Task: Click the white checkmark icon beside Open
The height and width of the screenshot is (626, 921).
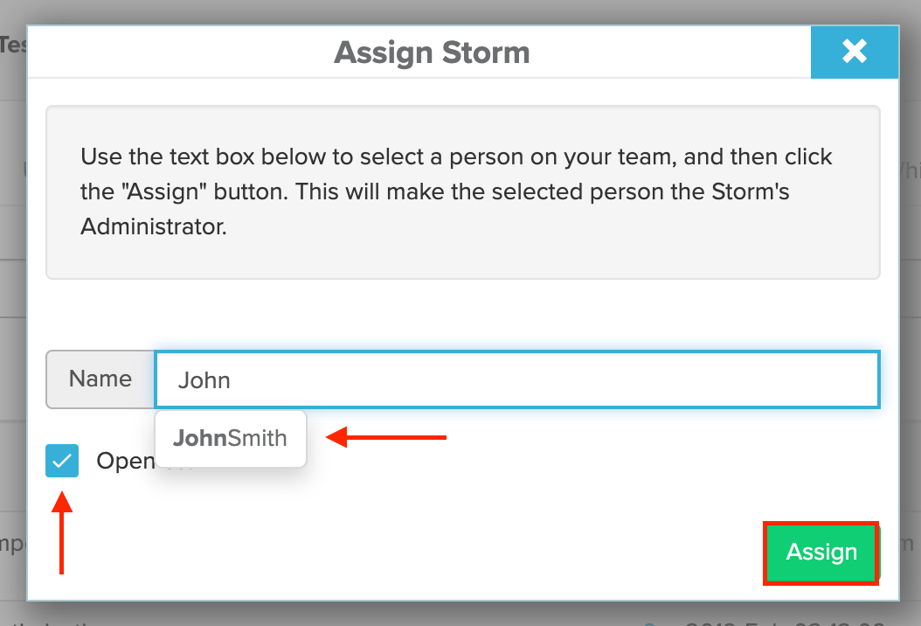Action: (62, 461)
